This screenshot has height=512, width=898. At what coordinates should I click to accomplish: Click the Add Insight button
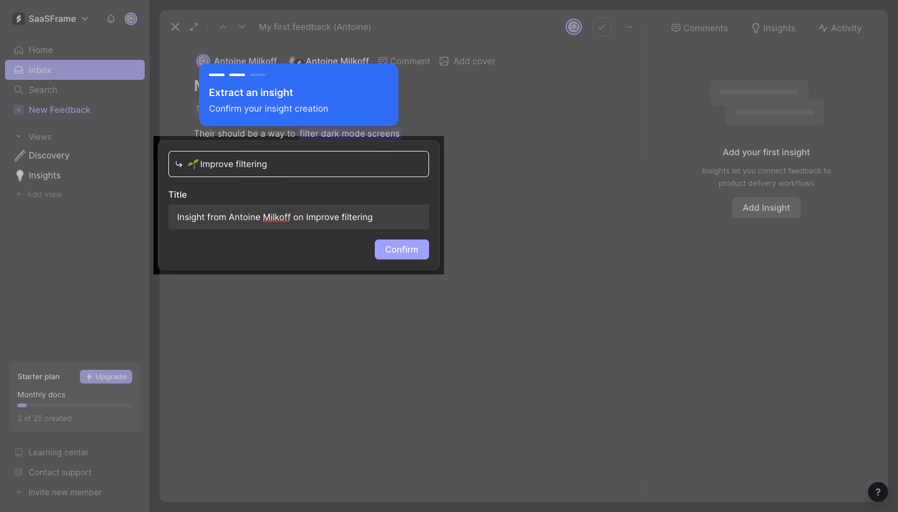[x=766, y=208]
